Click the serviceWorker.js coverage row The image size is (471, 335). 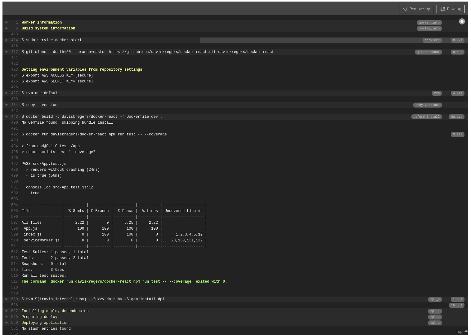click(x=114, y=240)
